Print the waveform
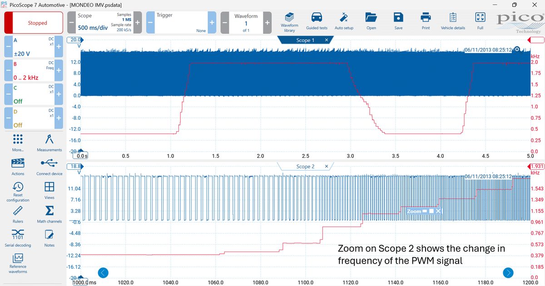The image size is (545, 286). pyautogui.click(x=426, y=21)
